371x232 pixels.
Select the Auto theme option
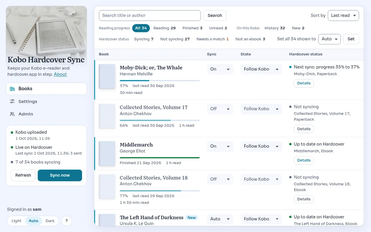point(33,221)
